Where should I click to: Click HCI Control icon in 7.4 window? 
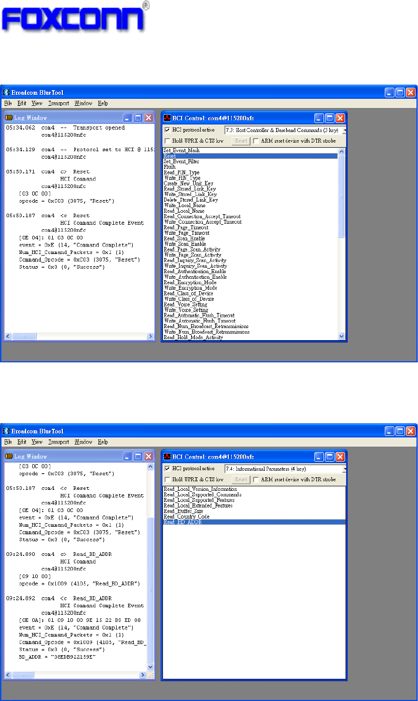coord(168,457)
